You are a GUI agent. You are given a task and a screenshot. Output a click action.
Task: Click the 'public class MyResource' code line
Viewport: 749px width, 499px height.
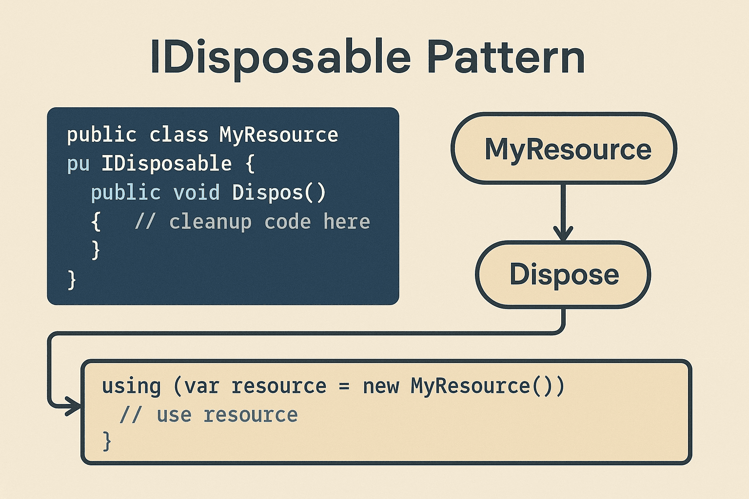[x=202, y=135]
